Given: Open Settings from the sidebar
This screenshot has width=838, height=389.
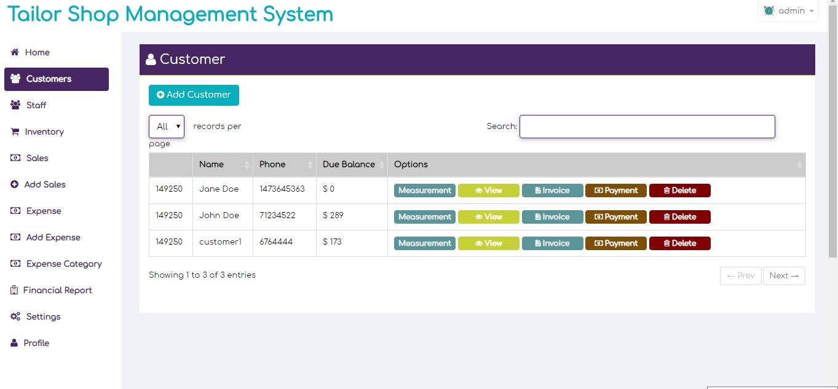Looking at the screenshot, I should (36, 316).
